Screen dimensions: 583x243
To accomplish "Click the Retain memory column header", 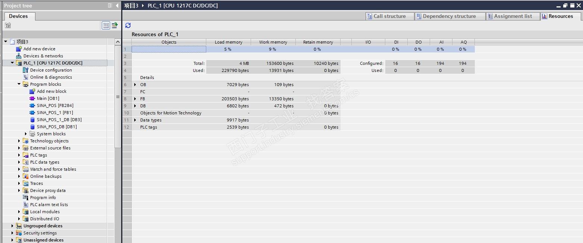I will click(x=318, y=42).
